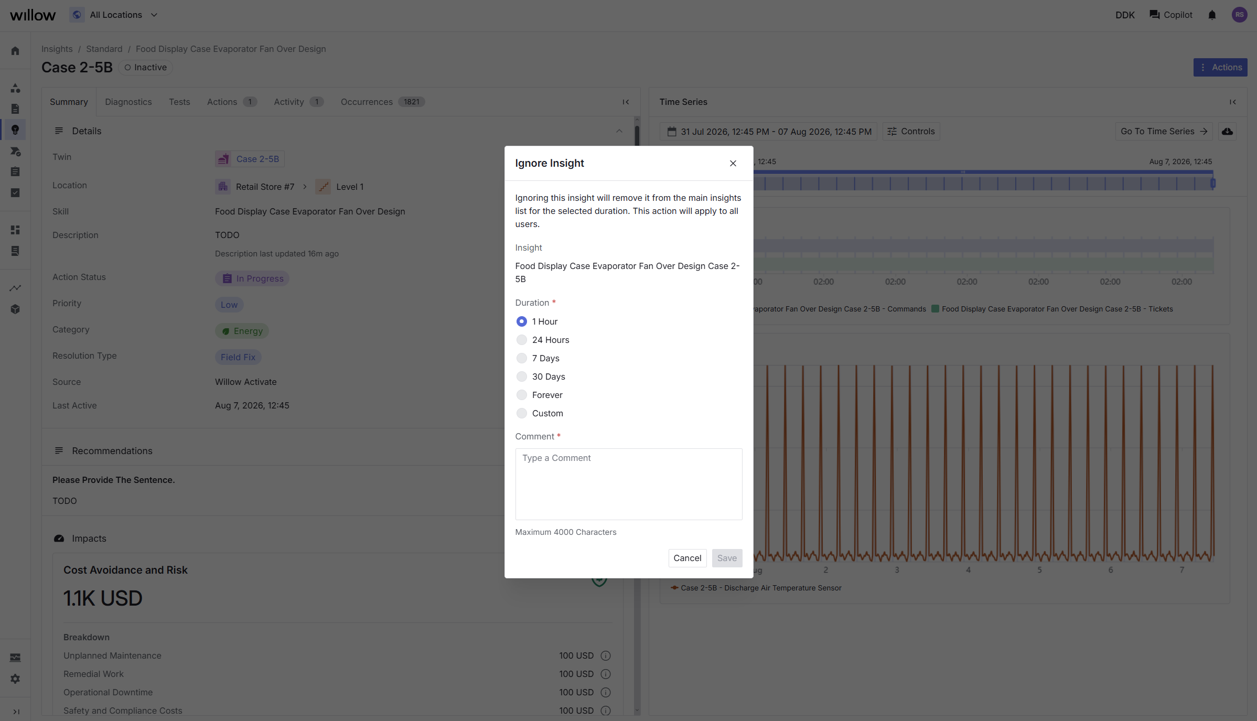This screenshot has height=721, width=1257.
Task: Click info icon for Safety and Compliance Costs
Action: tap(606, 711)
